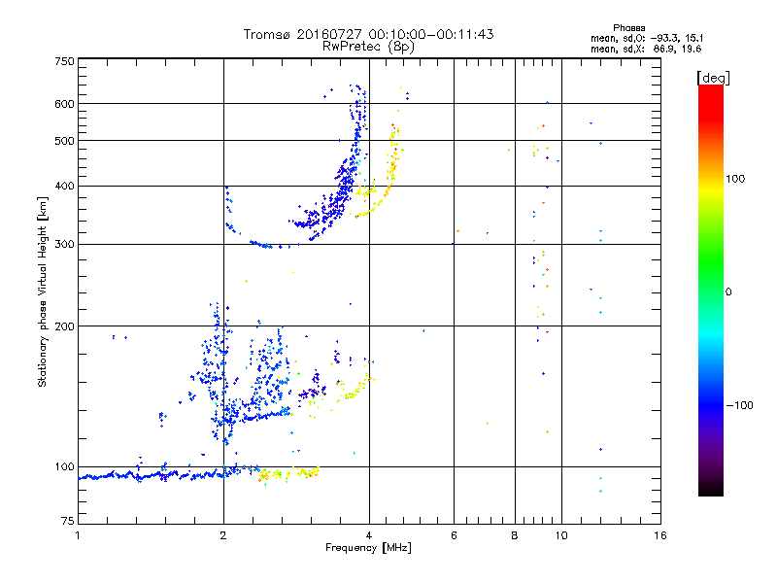Click the 'Stationary phase Virtual Height [km]' axis label
777x583 pixels.
pos(43,291)
